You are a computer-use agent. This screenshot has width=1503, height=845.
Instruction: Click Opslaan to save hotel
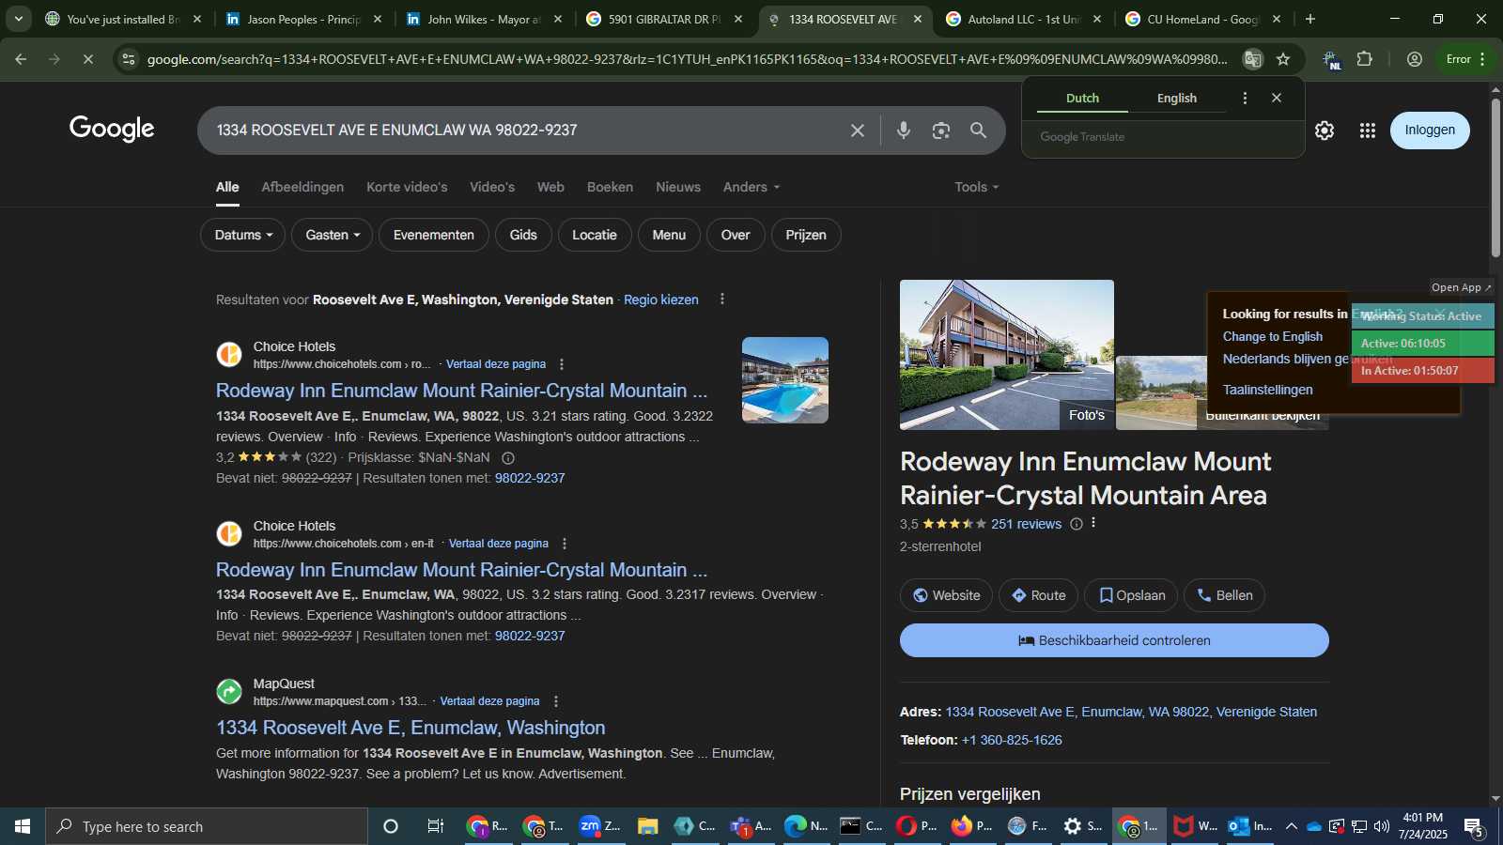(x=1131, y=595)
